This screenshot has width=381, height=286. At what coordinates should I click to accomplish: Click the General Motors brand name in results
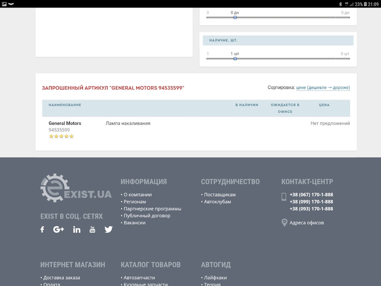(x=65, y=123)
